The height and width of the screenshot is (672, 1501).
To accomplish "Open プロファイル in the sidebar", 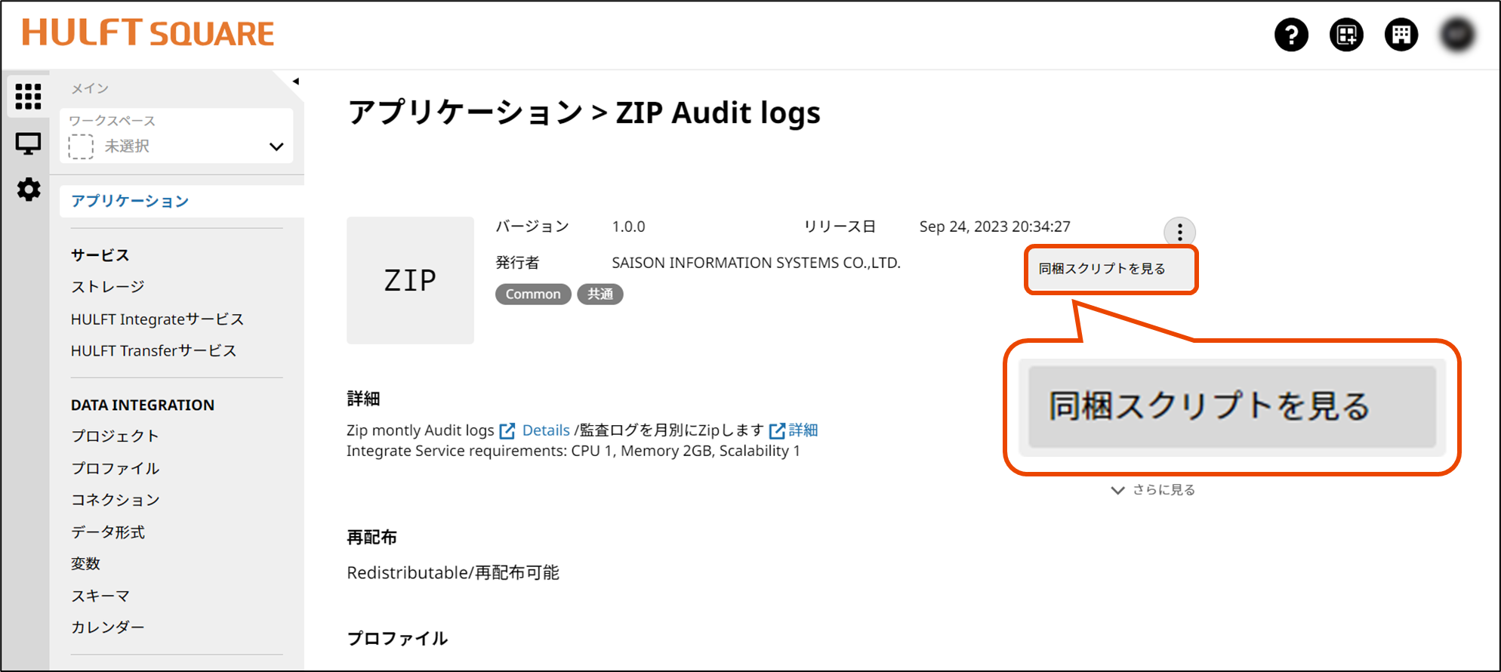I will coord(115,468).
